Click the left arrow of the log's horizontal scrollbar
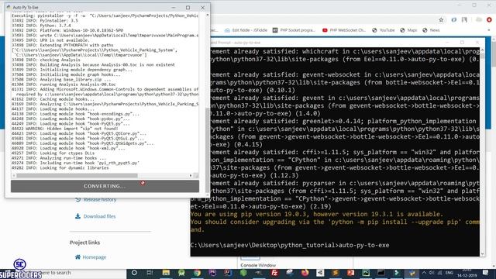The height and width of the screenshot is (279, 496). [14, 175]
